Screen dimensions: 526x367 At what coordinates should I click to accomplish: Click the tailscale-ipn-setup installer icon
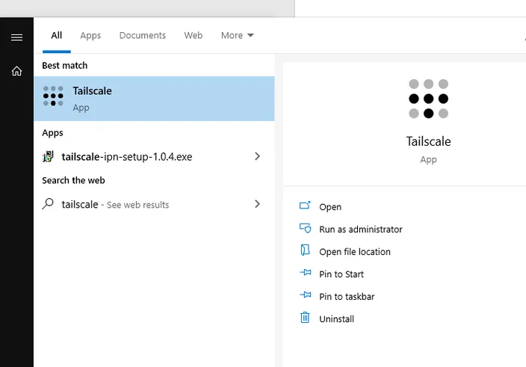click(48, 156)
